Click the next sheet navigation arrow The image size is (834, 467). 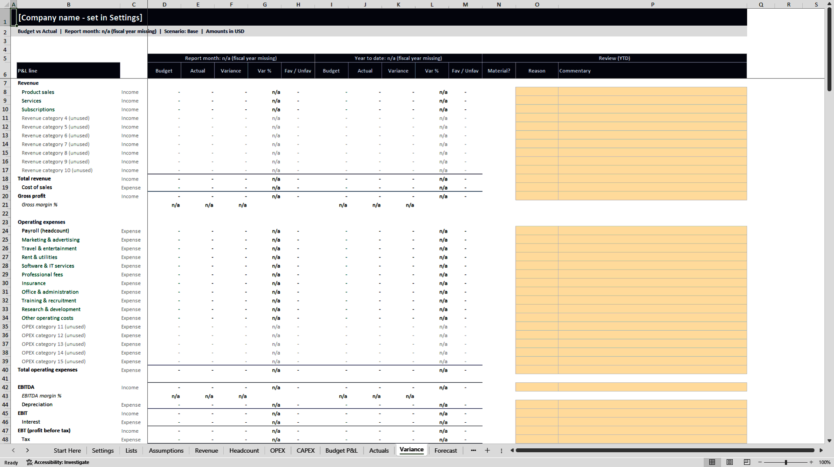tap(27, 451)
